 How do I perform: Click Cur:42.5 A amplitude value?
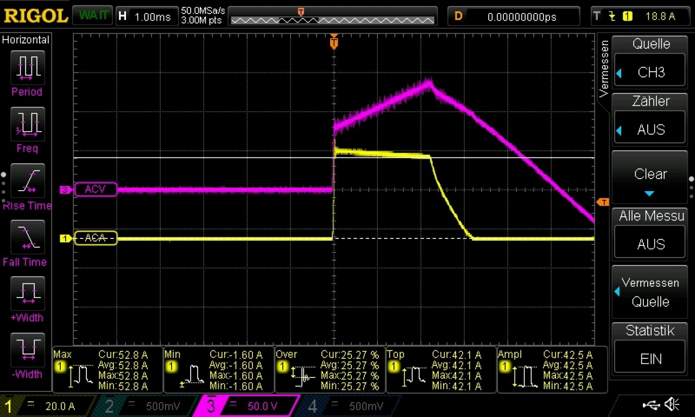(x=567, y=355)
